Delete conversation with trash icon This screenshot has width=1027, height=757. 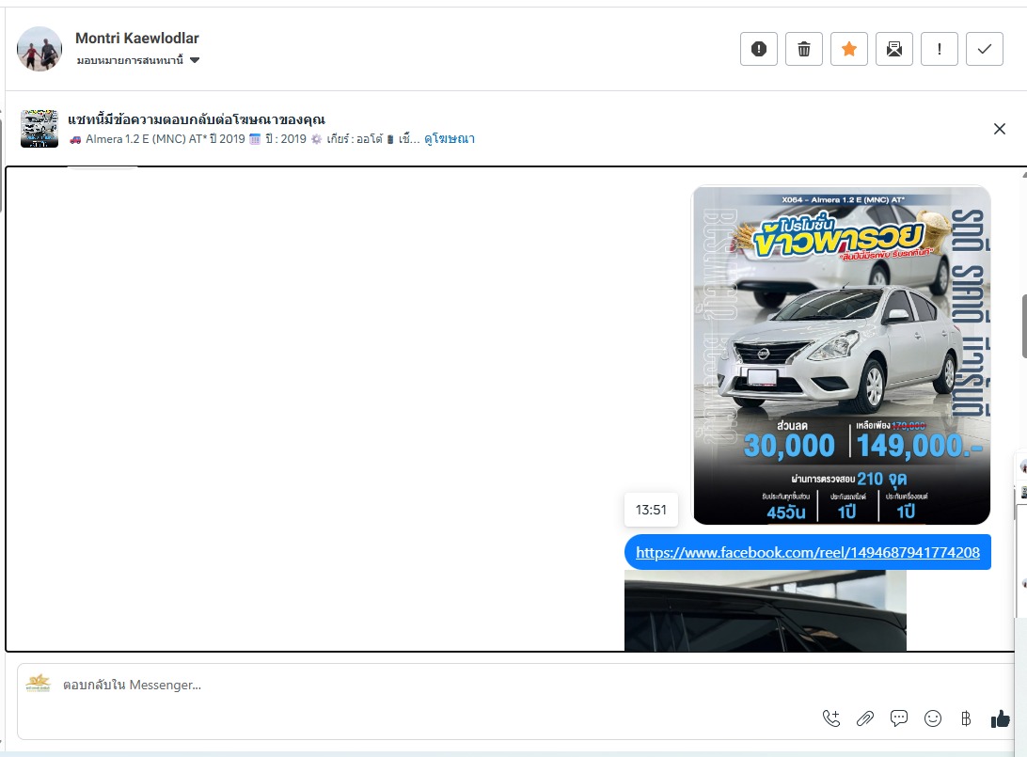click(x=804, y=49)
